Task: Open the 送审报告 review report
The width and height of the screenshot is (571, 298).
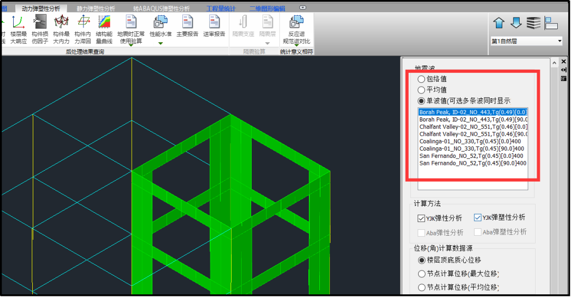Action: point(214,26)
